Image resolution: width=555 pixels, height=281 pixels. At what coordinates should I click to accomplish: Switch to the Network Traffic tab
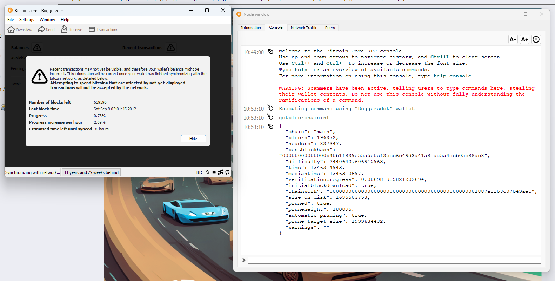click(x=304, y=28)
